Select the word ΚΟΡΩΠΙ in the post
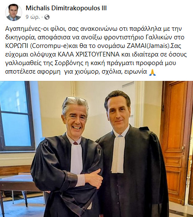 [17, 46]
